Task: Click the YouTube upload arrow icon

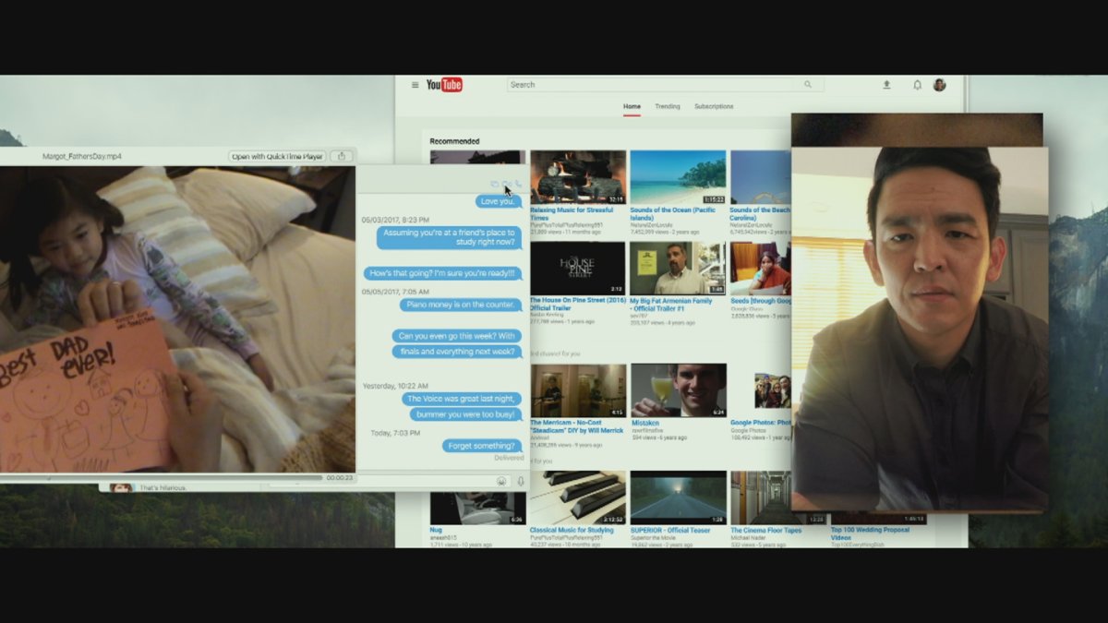Action: point(886,85)
